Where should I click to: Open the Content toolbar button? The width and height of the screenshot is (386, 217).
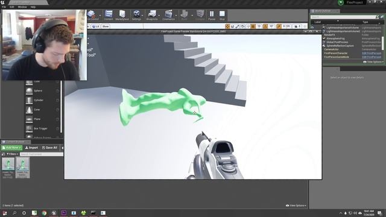(109, 15)
